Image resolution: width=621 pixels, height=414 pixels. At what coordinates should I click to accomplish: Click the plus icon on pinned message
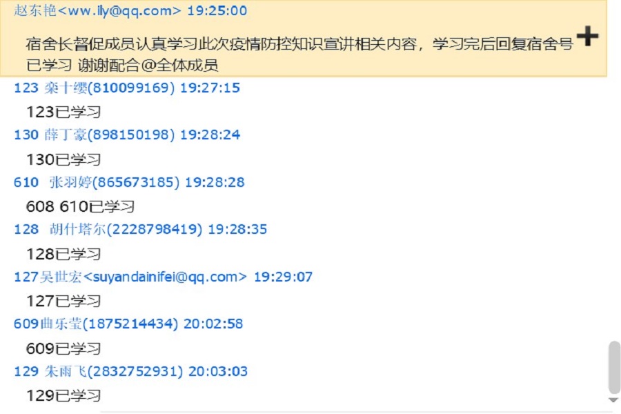click(587, 36)
